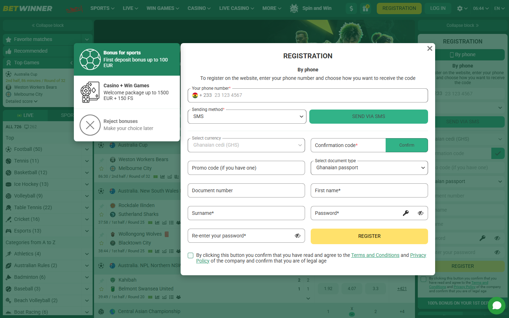
Task: Click the 1.92 odds on Kahibah match
Action: 328,289
